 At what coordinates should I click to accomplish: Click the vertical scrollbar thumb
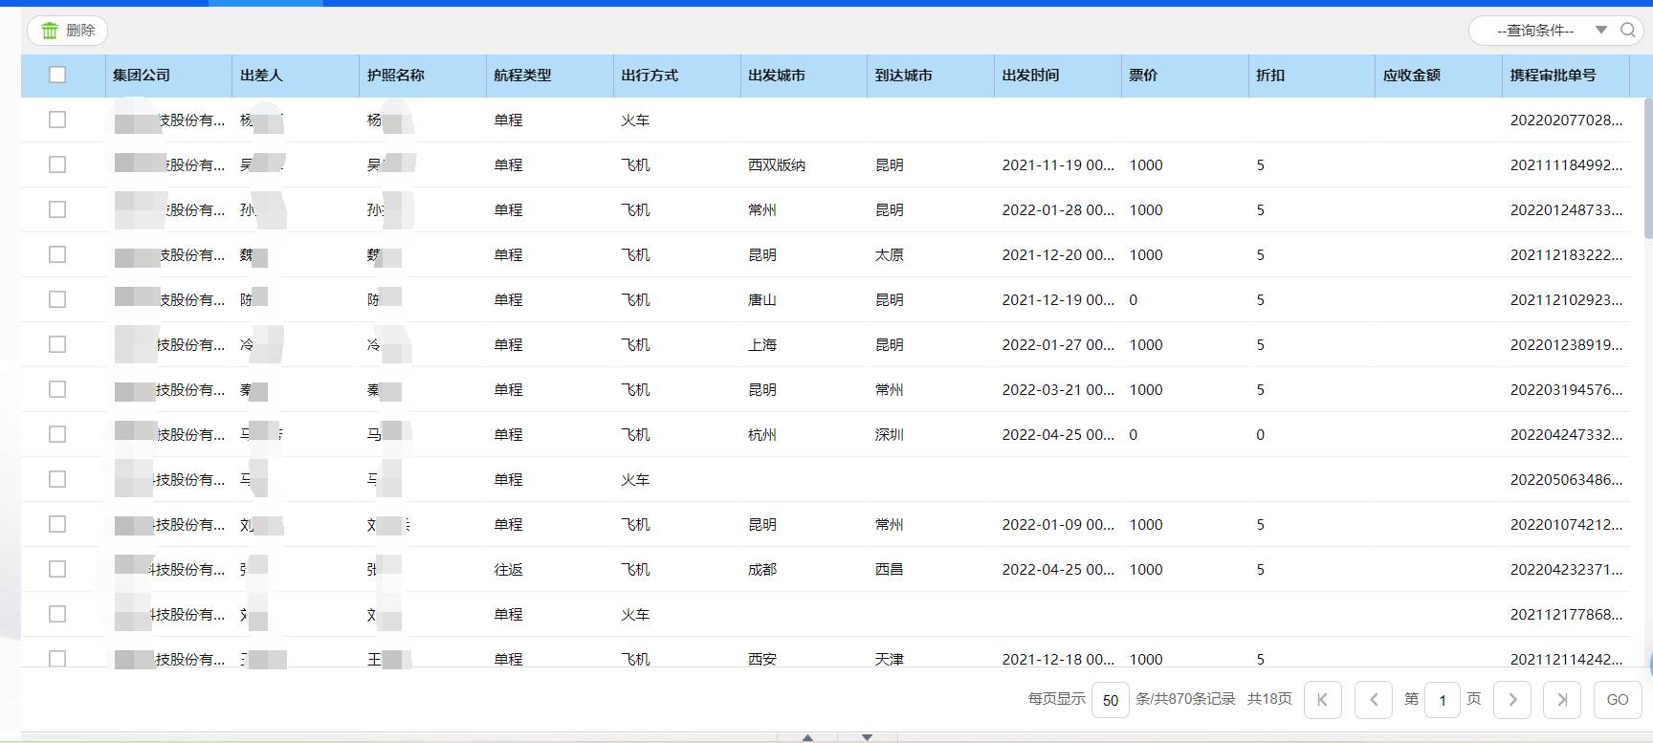coord(1647,167)
